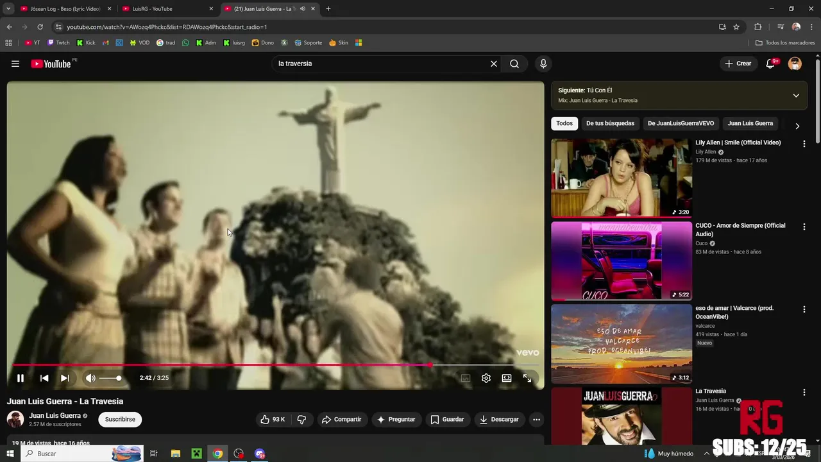This screenshot has height=462, width=821.
Task: Click the Windows taskbar Buscar search box
Action: 81,454
